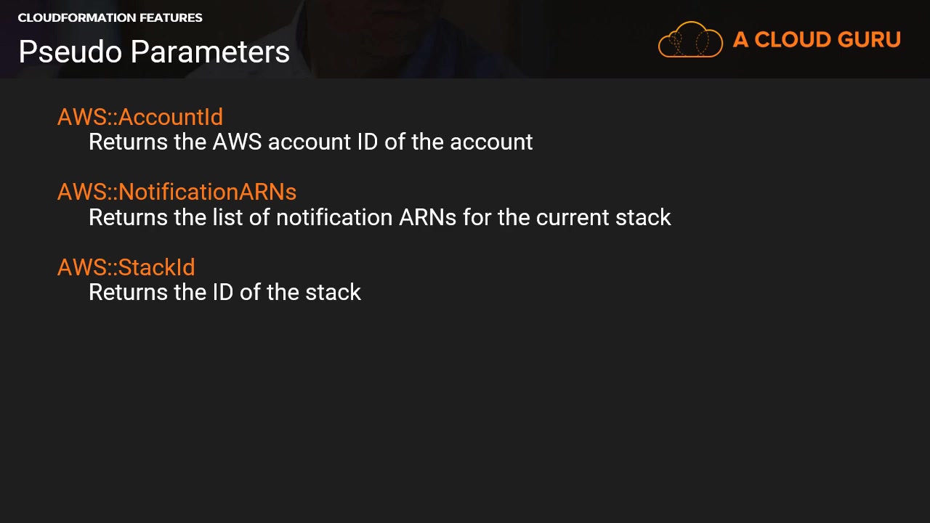The width and height of the screenshot is (930, 523).
Task: Click the A Cloud Guru cloud logo icon
Action: tap(690, 40)
